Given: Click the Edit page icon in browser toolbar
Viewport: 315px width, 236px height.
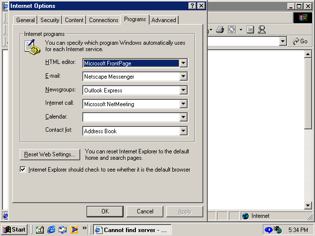Looking at the screenshot, I should point(250,29).
